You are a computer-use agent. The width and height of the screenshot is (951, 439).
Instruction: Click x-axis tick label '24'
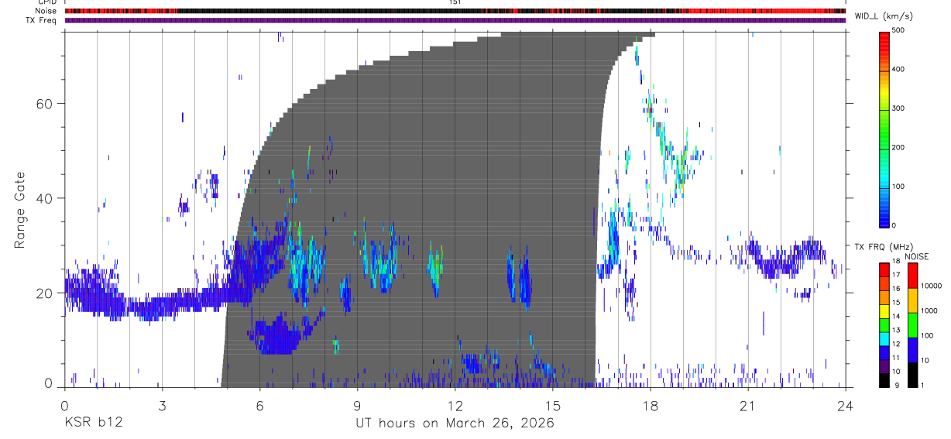(845, 405)
